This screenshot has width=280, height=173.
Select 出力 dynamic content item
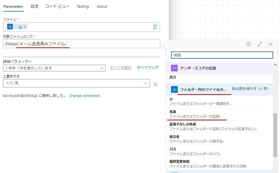tap(220, 77)
